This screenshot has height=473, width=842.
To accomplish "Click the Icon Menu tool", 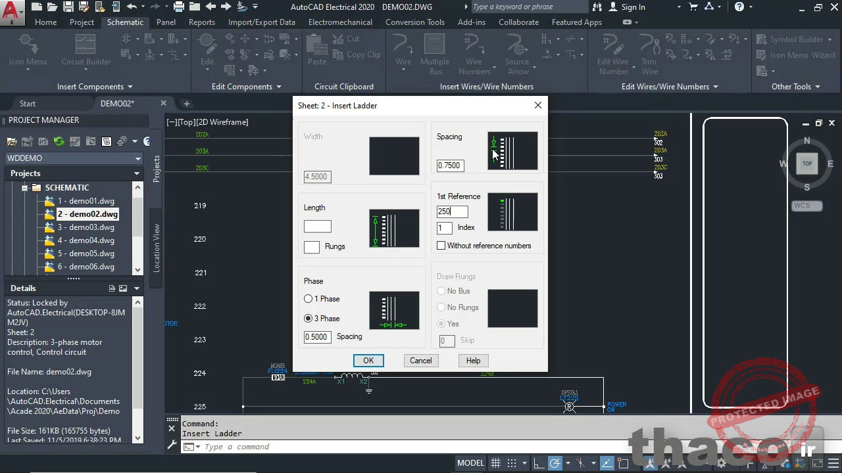I will [28, 51].
